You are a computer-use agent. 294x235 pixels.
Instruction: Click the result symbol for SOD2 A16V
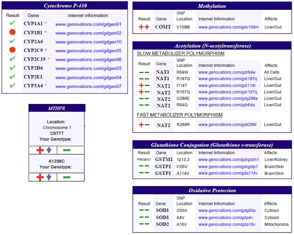pyautogui.click(x=144, y=224)
